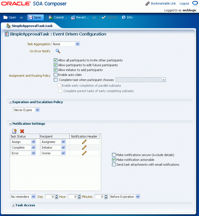Click the Validate checkmark button
The image size is (199, 216).
click(x=109, y=17)
